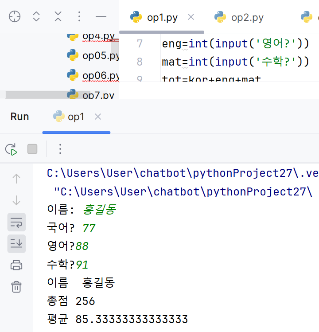Toggle soft-wrap in console
This screenshot has width=319, height=332.
pyautogui.click(x=16, y=223)
